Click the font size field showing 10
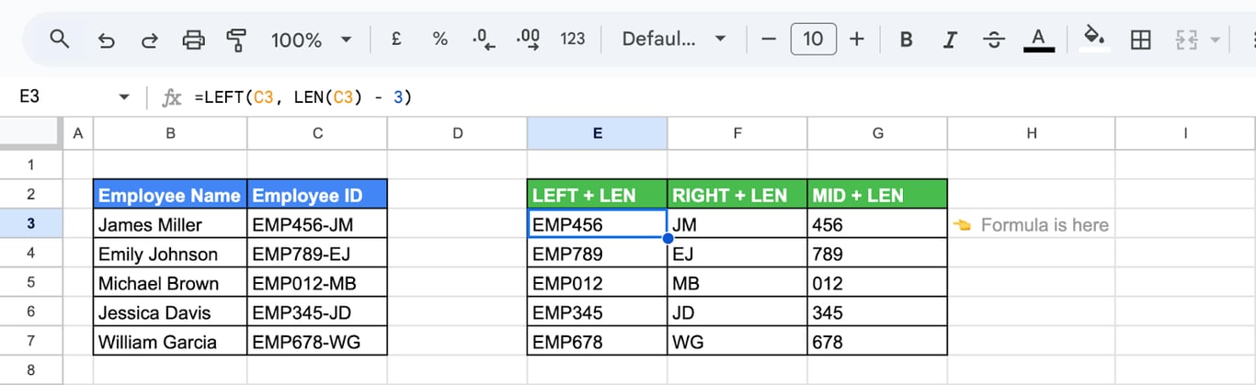This screenshot has width=1256, height=385. [813, 39]
